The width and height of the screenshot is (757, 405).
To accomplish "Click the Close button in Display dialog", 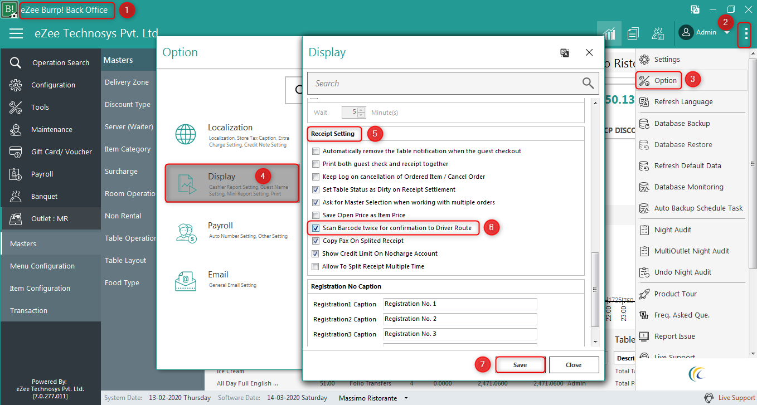I will pyautogui.click(x=574, y=365).
